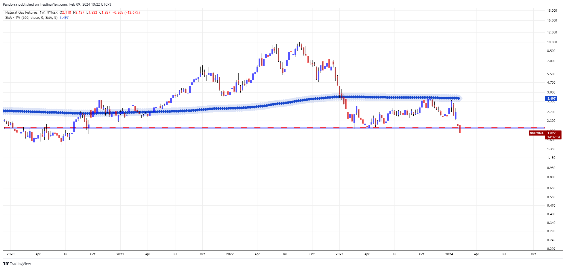
Task: Click the 2022 label on time axis
Action: coord(230,254)
